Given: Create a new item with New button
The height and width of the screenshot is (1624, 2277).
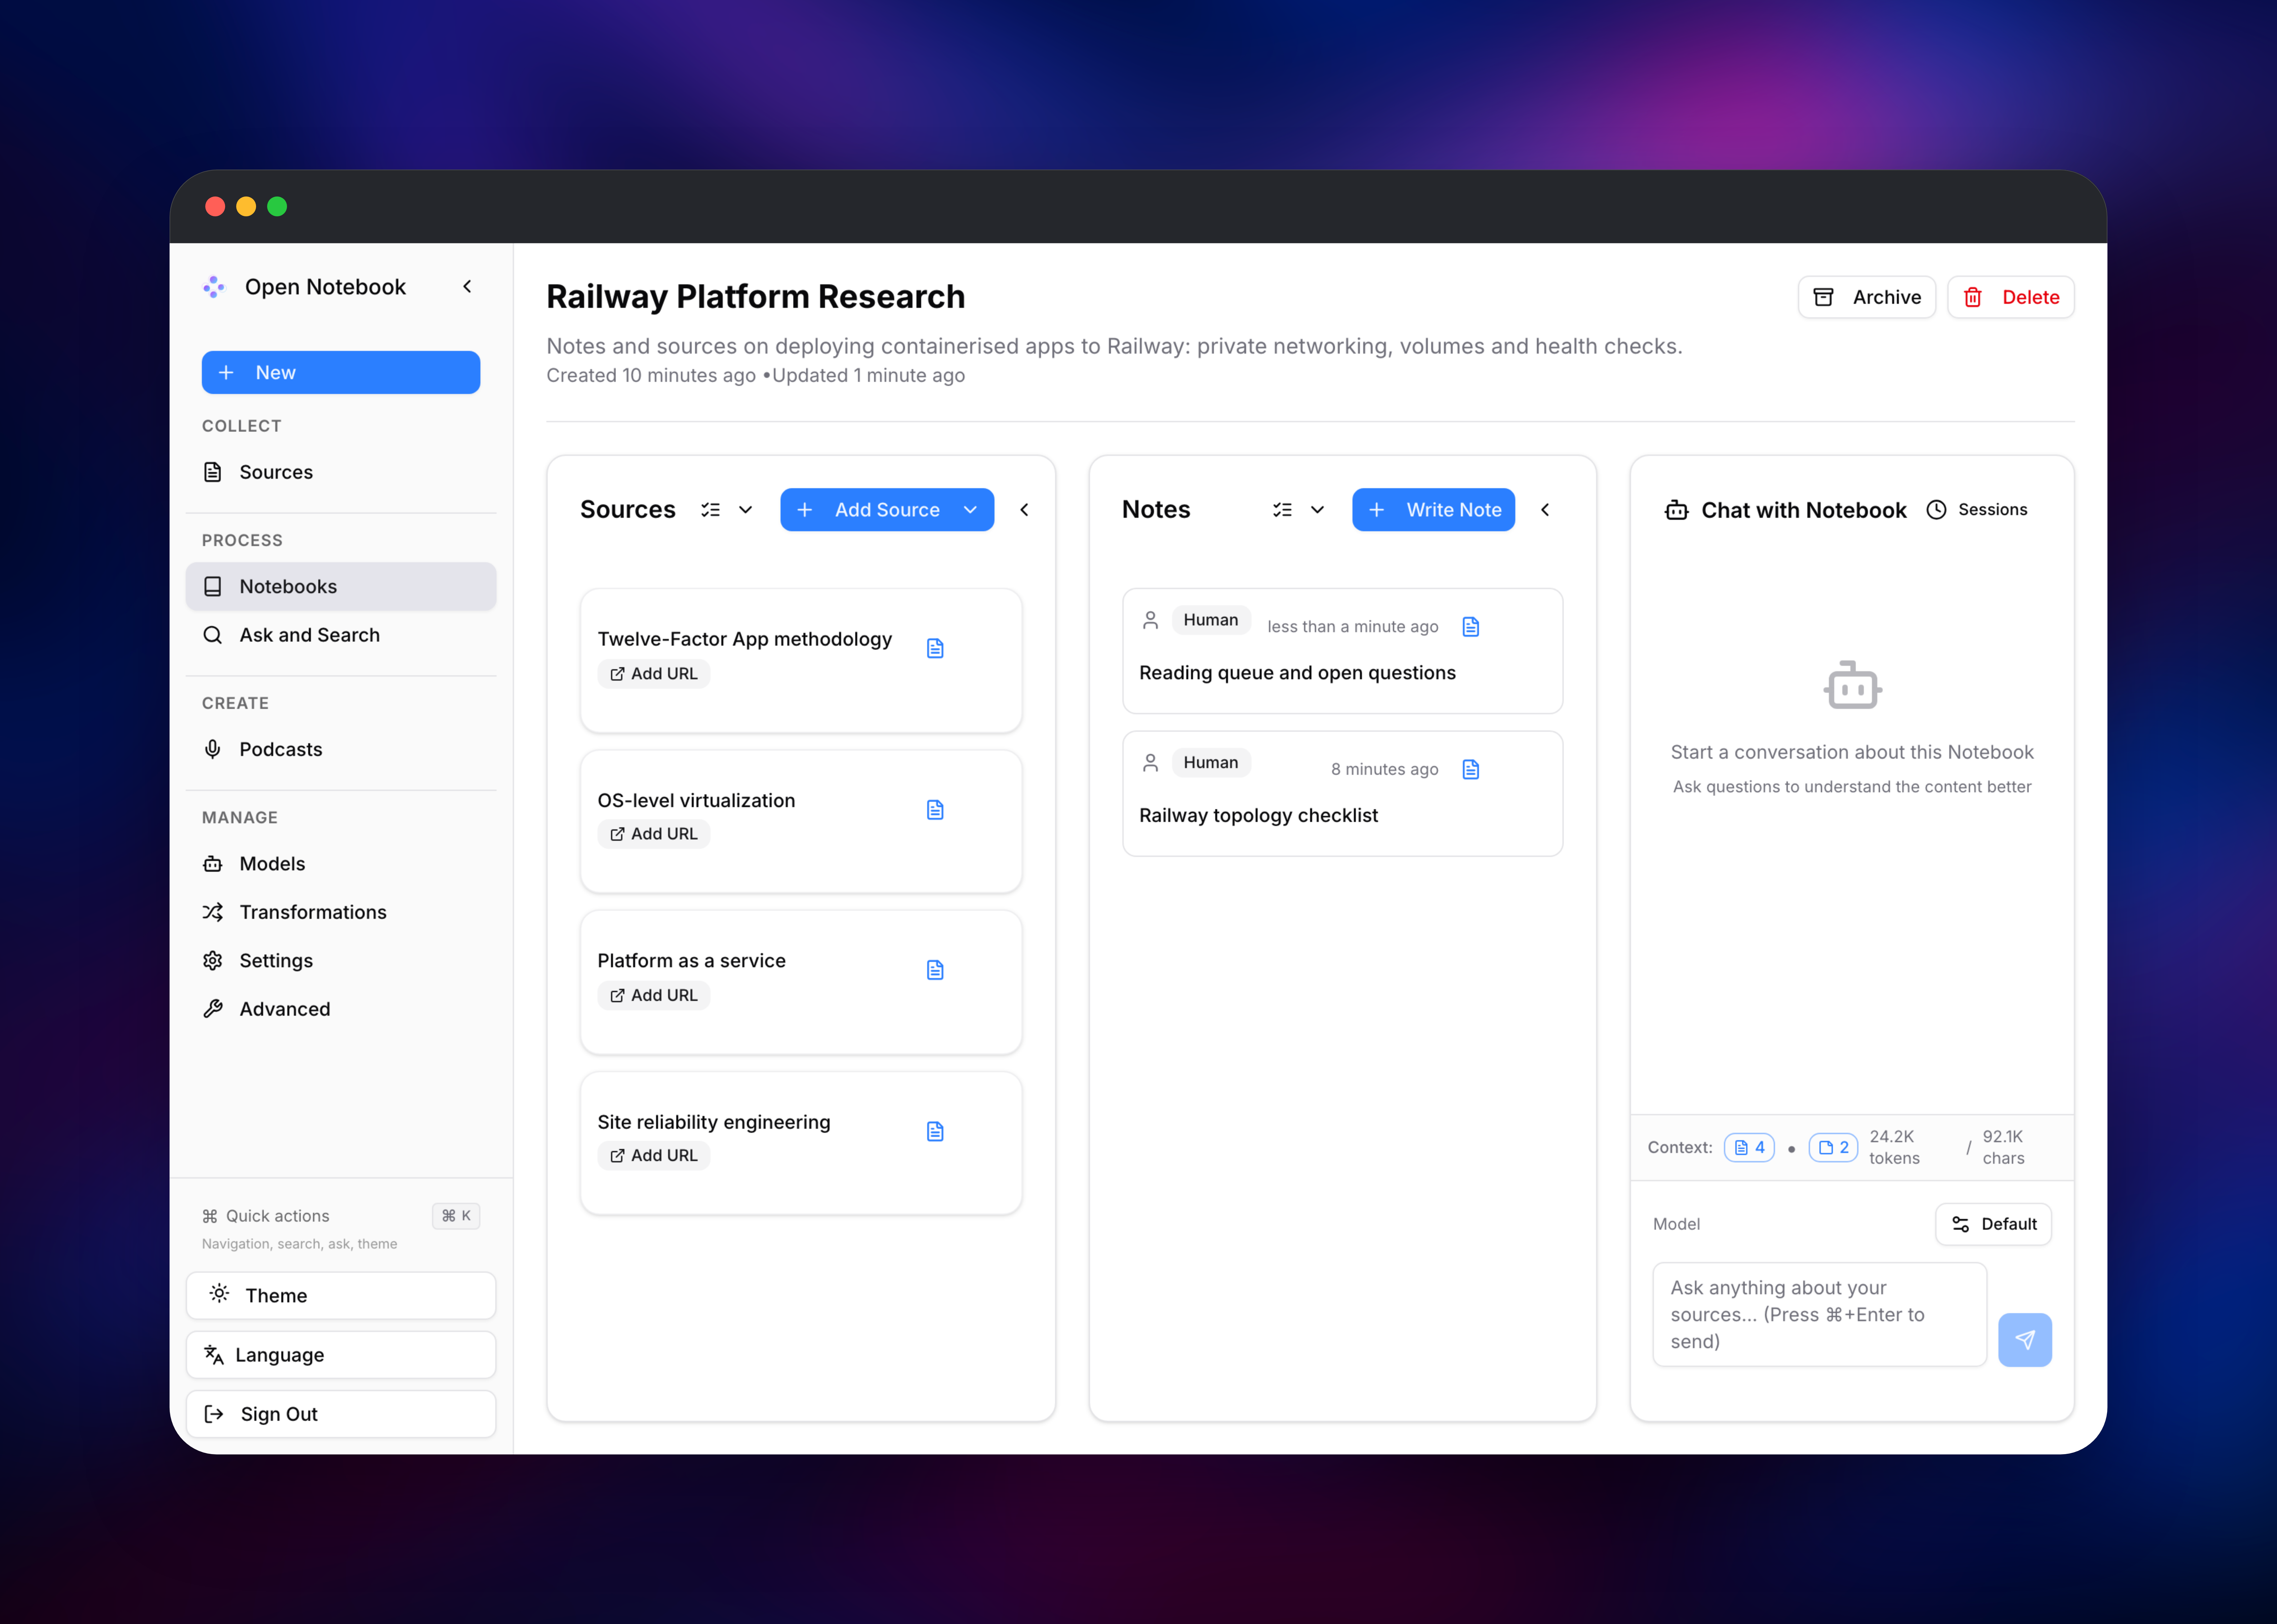Looking at the screenshot, I should click(341, 372).
